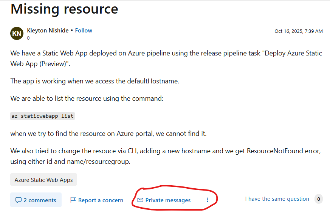Click the KN author avatar
330x217 pixels.
[17, 34]
